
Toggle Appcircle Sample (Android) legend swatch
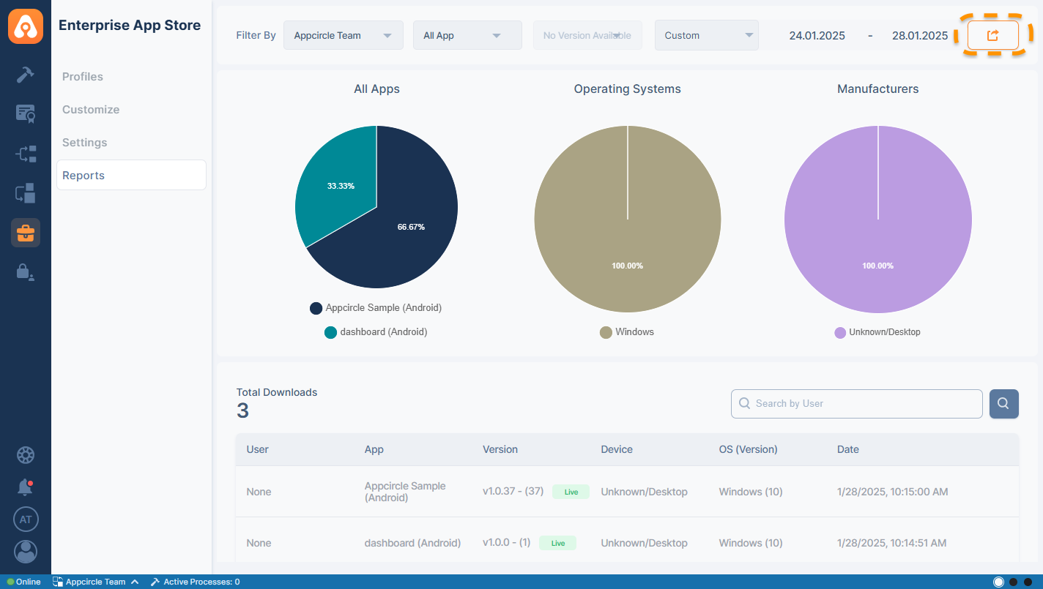[316, 308]
